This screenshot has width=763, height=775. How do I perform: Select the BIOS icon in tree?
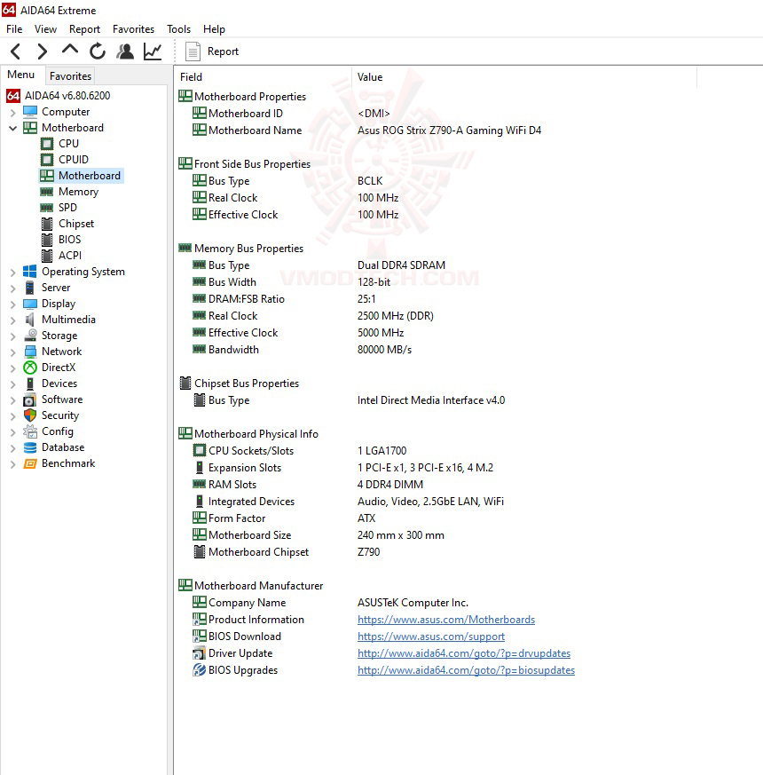point(47,240)
